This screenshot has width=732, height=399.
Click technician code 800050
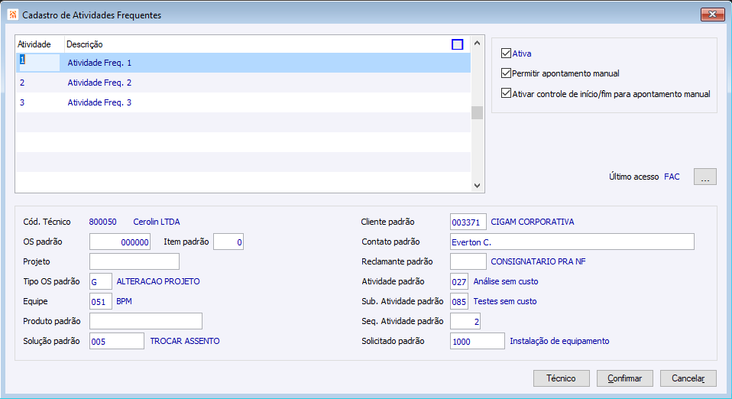pyautogui.click(x=102, y=222)
